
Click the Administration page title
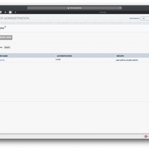[15, 18]
